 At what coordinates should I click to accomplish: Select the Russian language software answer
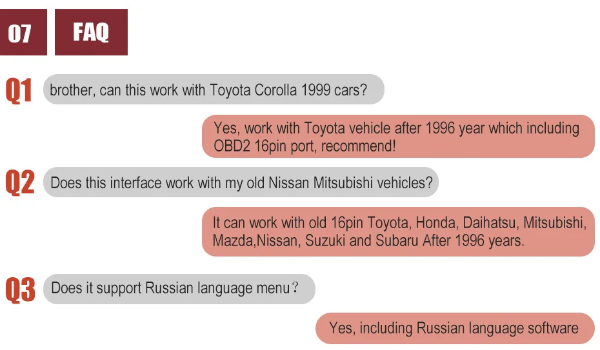pyautogui.click(x=455, y=328)
